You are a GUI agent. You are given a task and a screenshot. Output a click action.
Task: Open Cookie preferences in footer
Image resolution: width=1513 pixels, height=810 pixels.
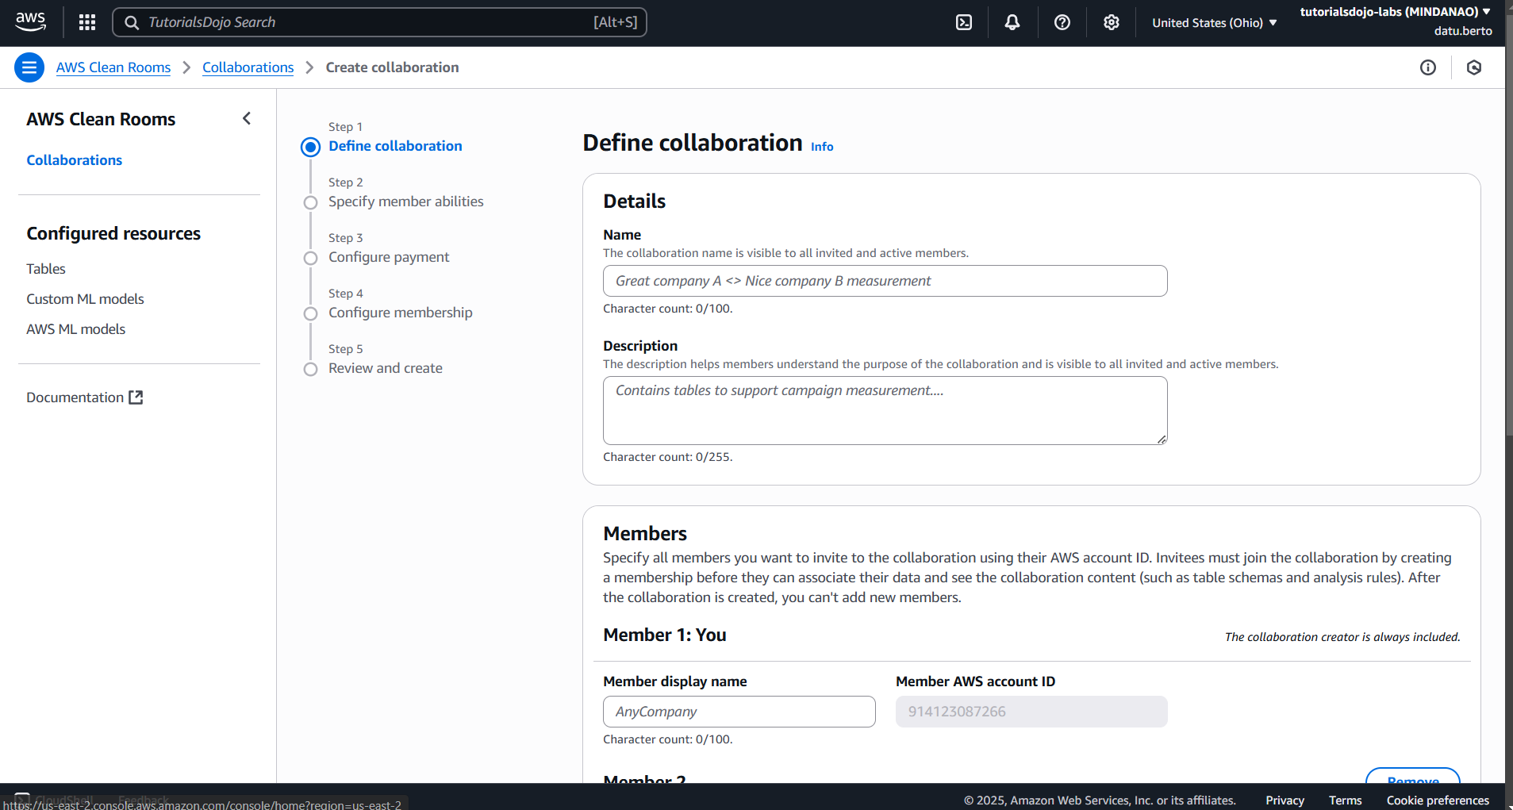[1438, 800]
